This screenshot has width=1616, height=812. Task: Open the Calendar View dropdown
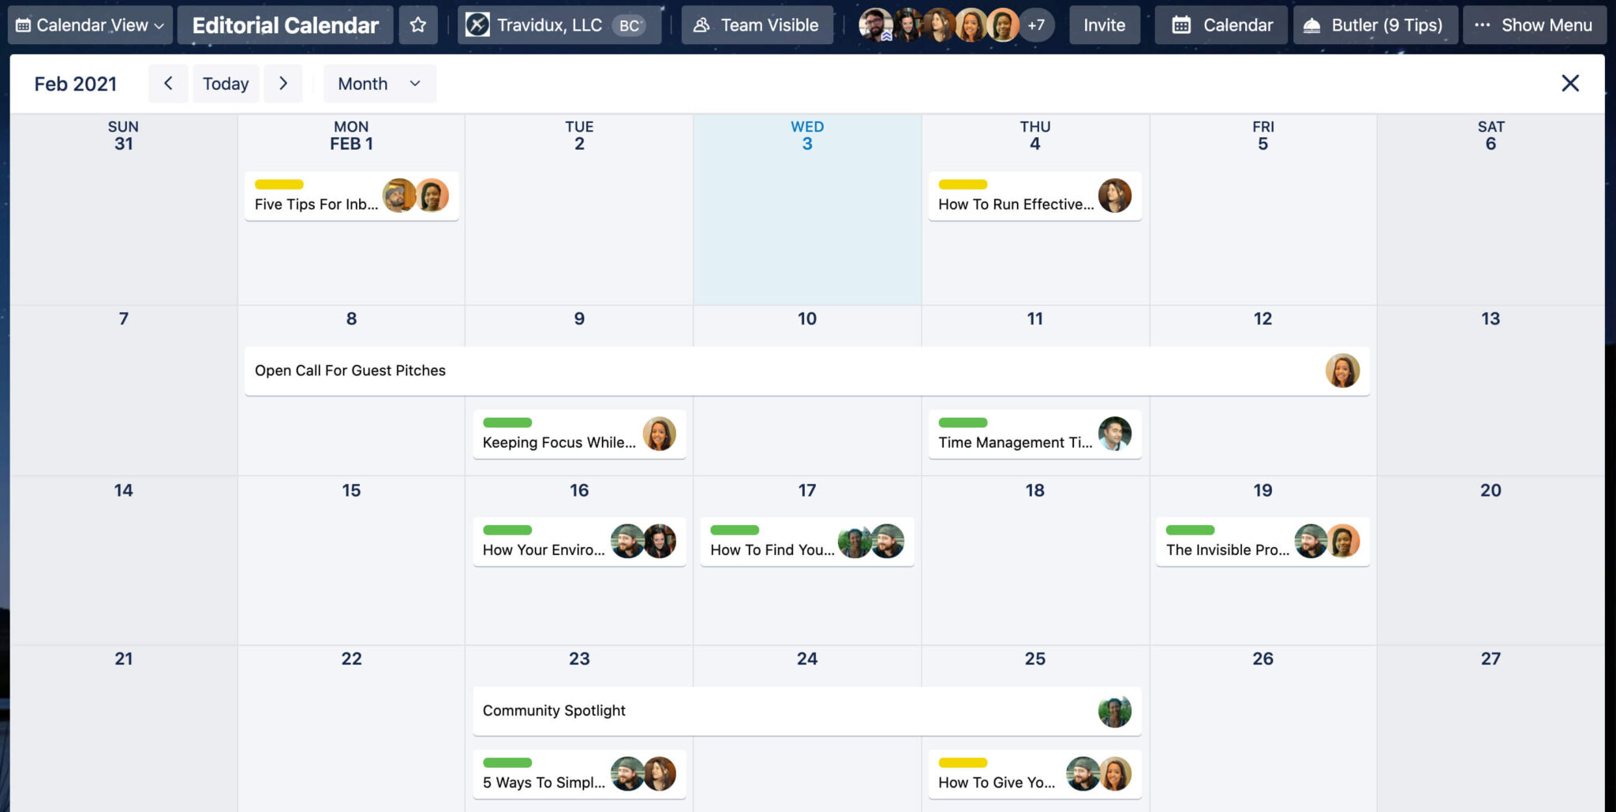(89, 24)
